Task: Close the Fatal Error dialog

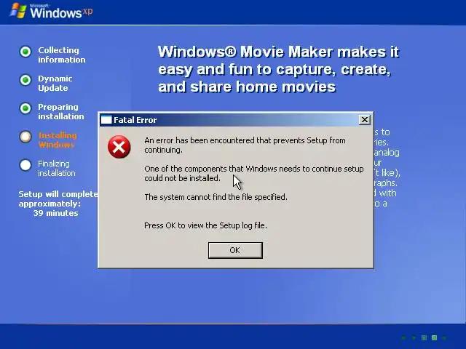Action: coord(364,120)
